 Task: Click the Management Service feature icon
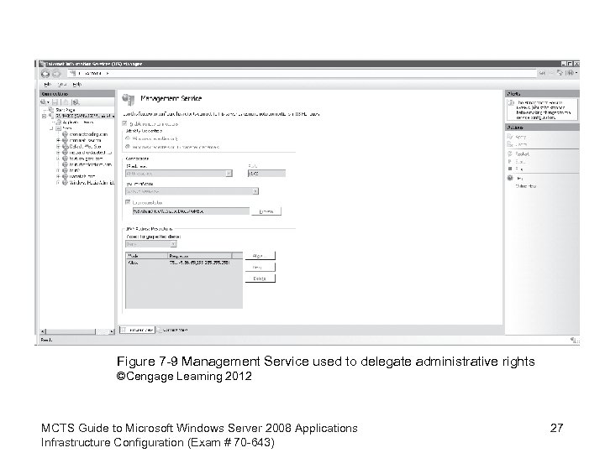click(x=129, y=99)
